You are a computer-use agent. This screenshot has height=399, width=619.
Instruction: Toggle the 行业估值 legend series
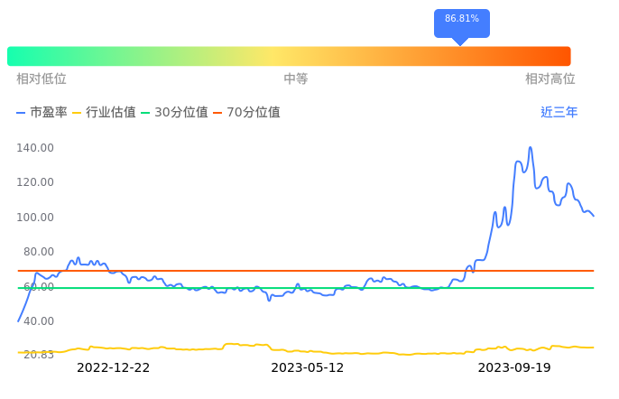[104, 113]
